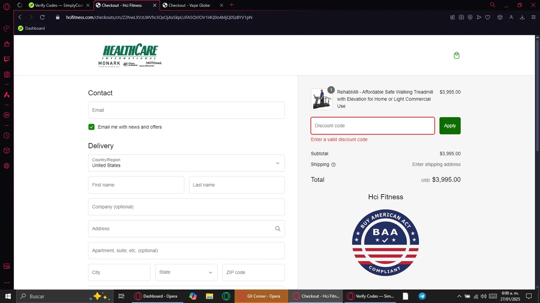The height and width of the screenshot is (303, 540).
Task: Open the pinboard edit icon in toolbar
Action: click(453, 17)
